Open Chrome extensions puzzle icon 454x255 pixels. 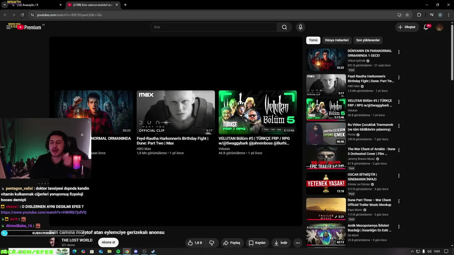click(x=419, y=15)
